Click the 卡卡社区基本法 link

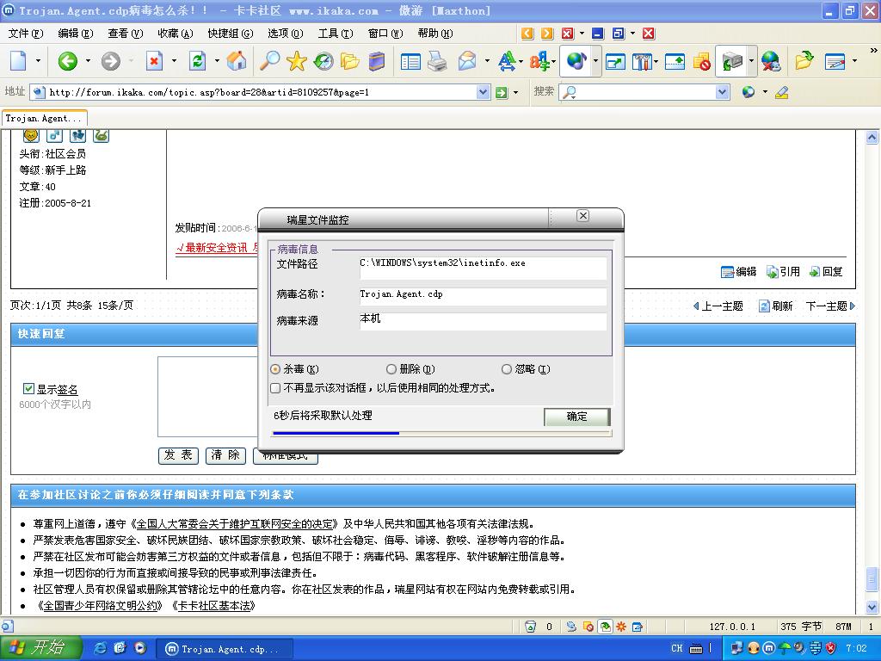[213, 606]
